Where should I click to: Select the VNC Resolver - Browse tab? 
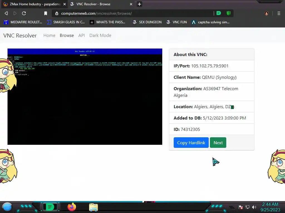(101, 4)
